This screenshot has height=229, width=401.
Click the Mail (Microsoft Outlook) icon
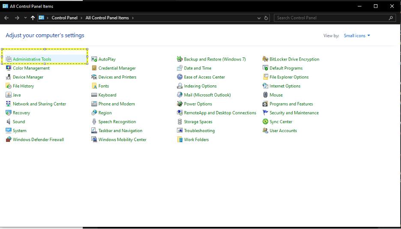[180, 95]
